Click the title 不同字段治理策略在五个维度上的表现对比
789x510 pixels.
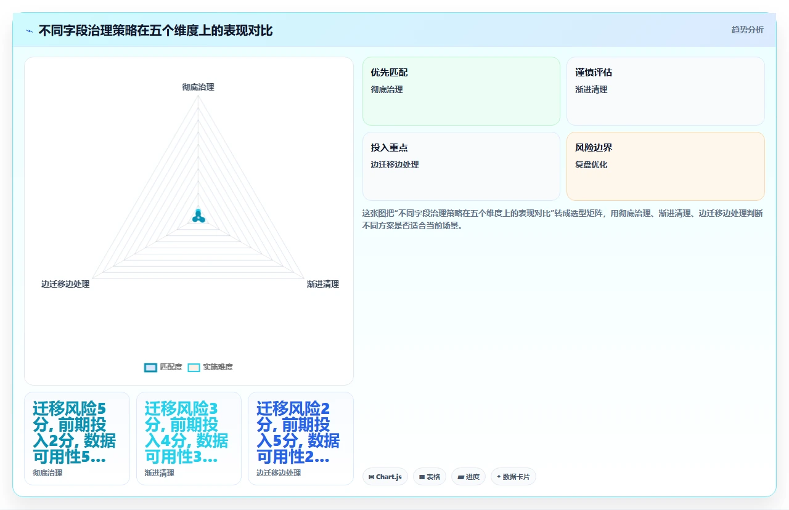pyautogui.click(x=155, y=31)
